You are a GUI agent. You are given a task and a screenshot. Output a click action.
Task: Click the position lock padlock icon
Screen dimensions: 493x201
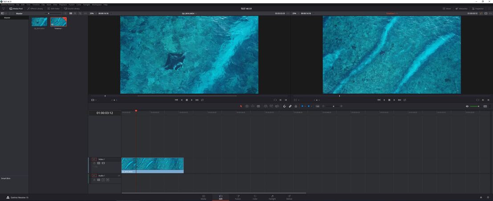point(296,106)
